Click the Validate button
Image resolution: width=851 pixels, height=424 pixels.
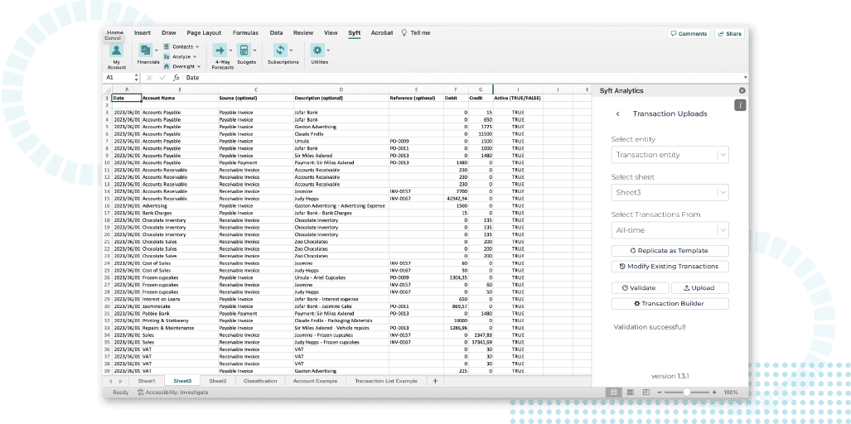pyautogui.click(x=640, y=288)
